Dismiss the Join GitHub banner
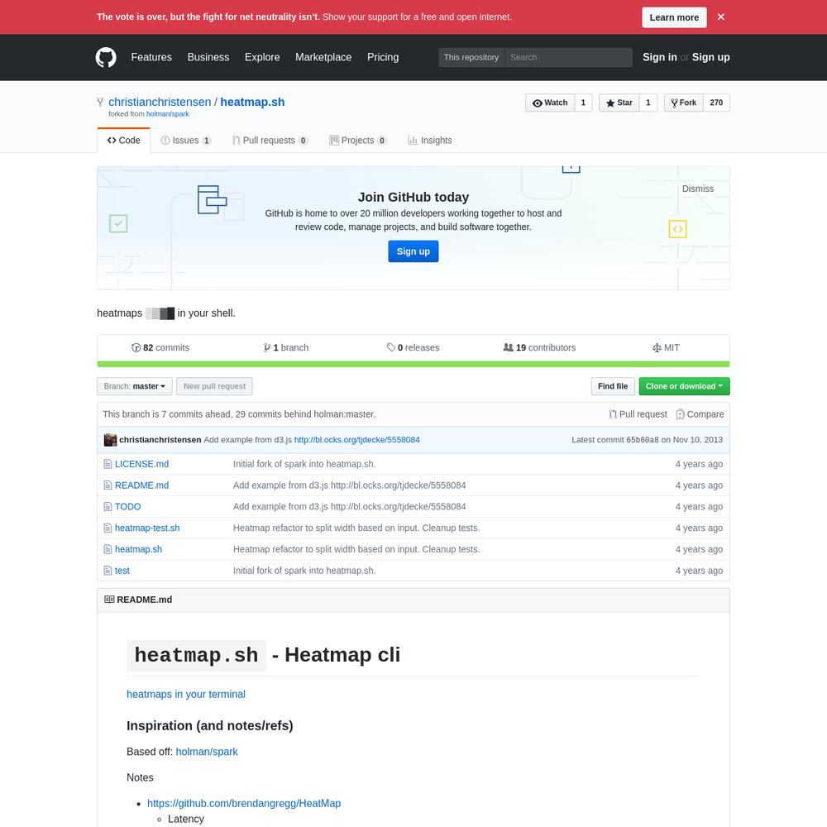 697,189
